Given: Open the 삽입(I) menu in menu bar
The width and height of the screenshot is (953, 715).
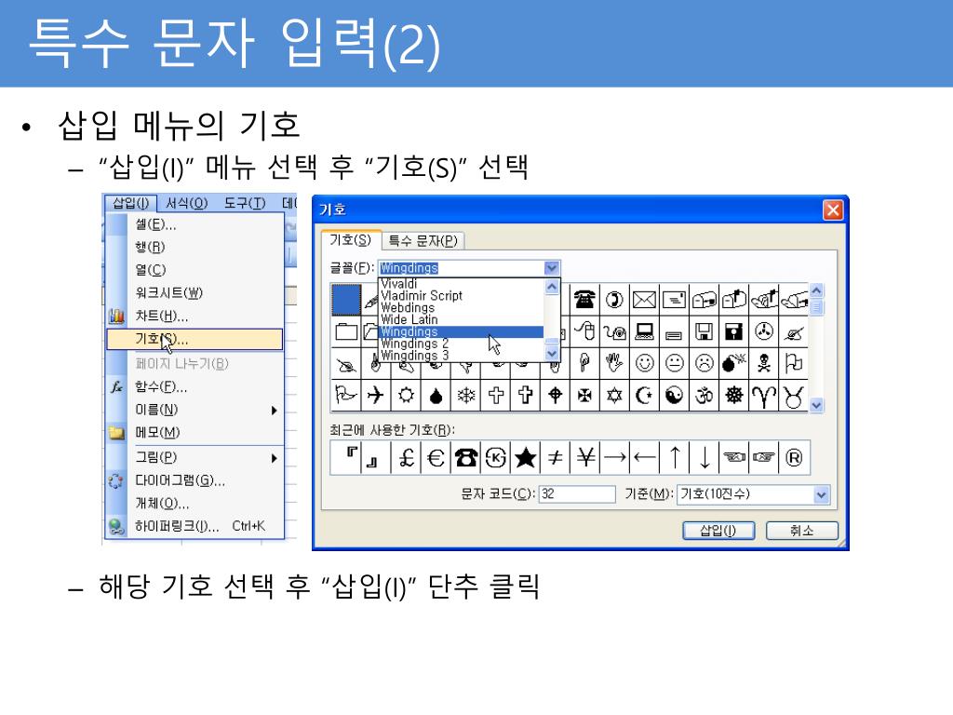Looking at the screenshot, I should coord(130,203).
